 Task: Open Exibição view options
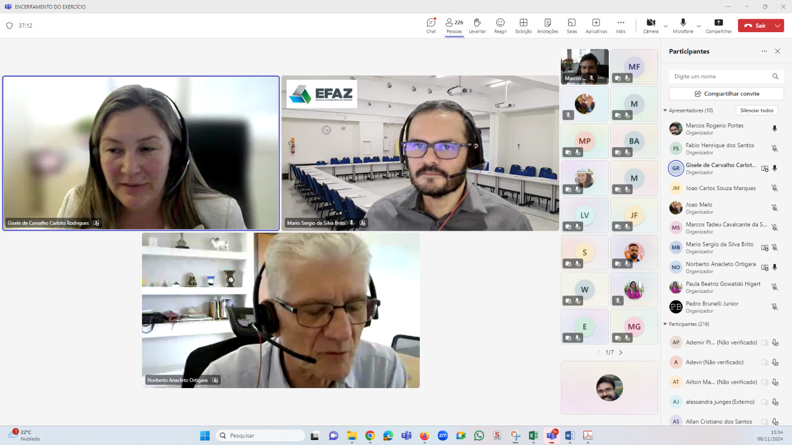coord(523,26)
